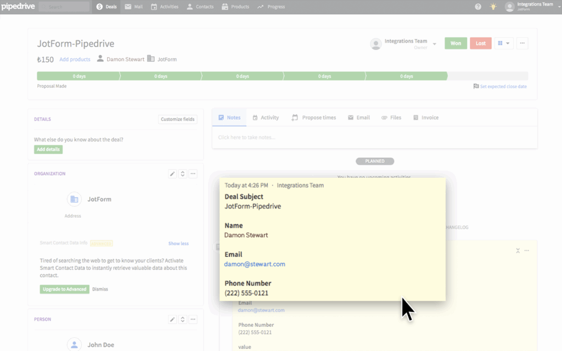Open Progress in the top navigation
The height and width of the screenshot is (351, 562).
pos(271,7)
